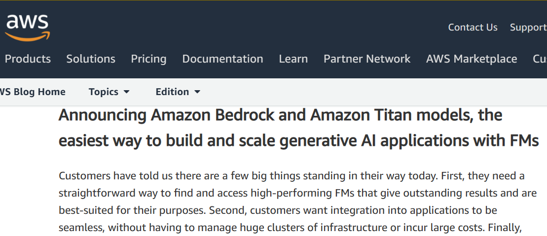Open the Contact Us link
This screenshot has width=547, height=236.
(473, 28)
